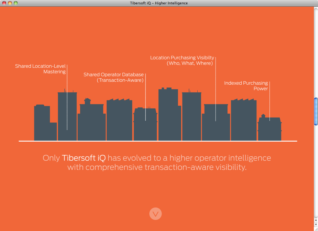
Task: Select the Shared Location-Level Mastering label
Action: tap(41, 69)
